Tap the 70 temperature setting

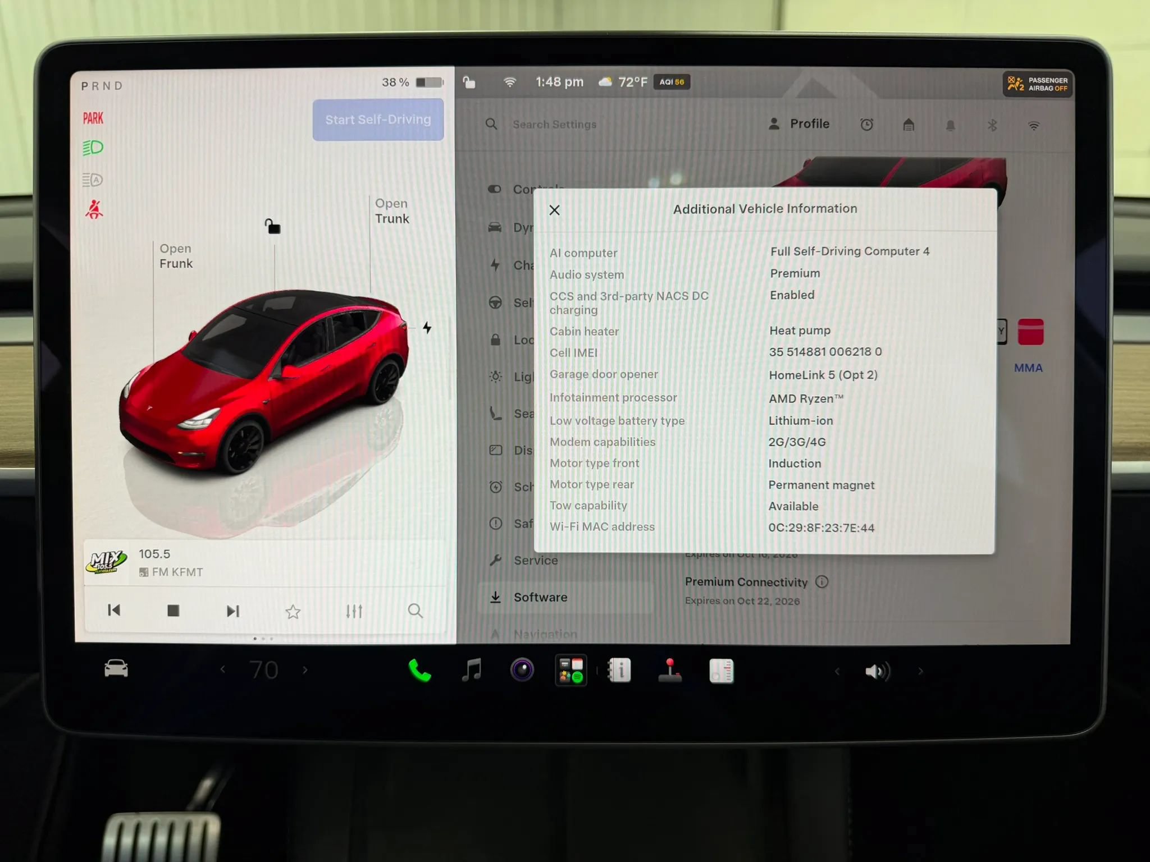click(x=264, y=670)
